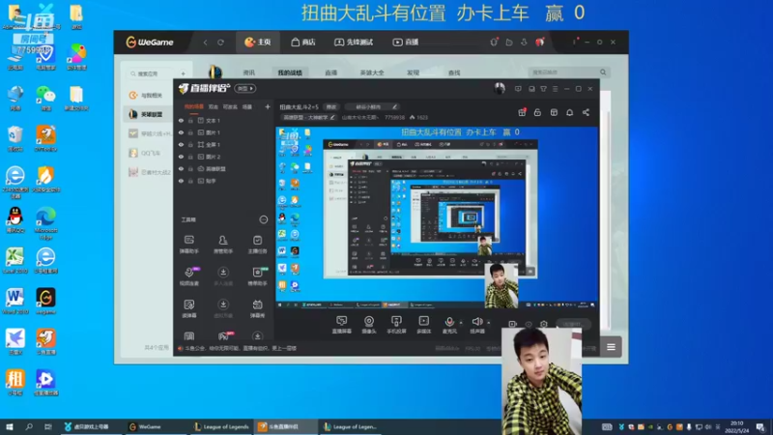Click the search magnifier in WeGame

[603, 72]
